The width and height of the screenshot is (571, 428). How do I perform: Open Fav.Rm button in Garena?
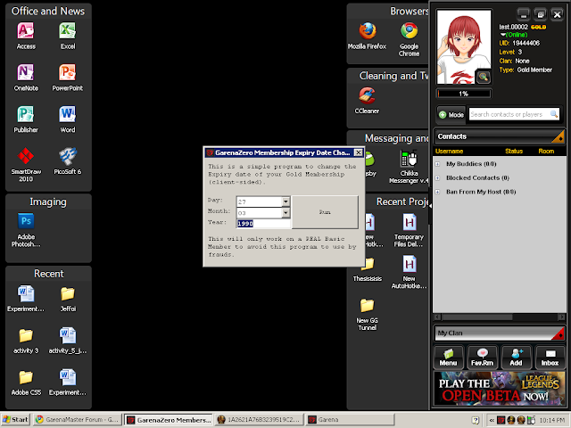point(482,358)
